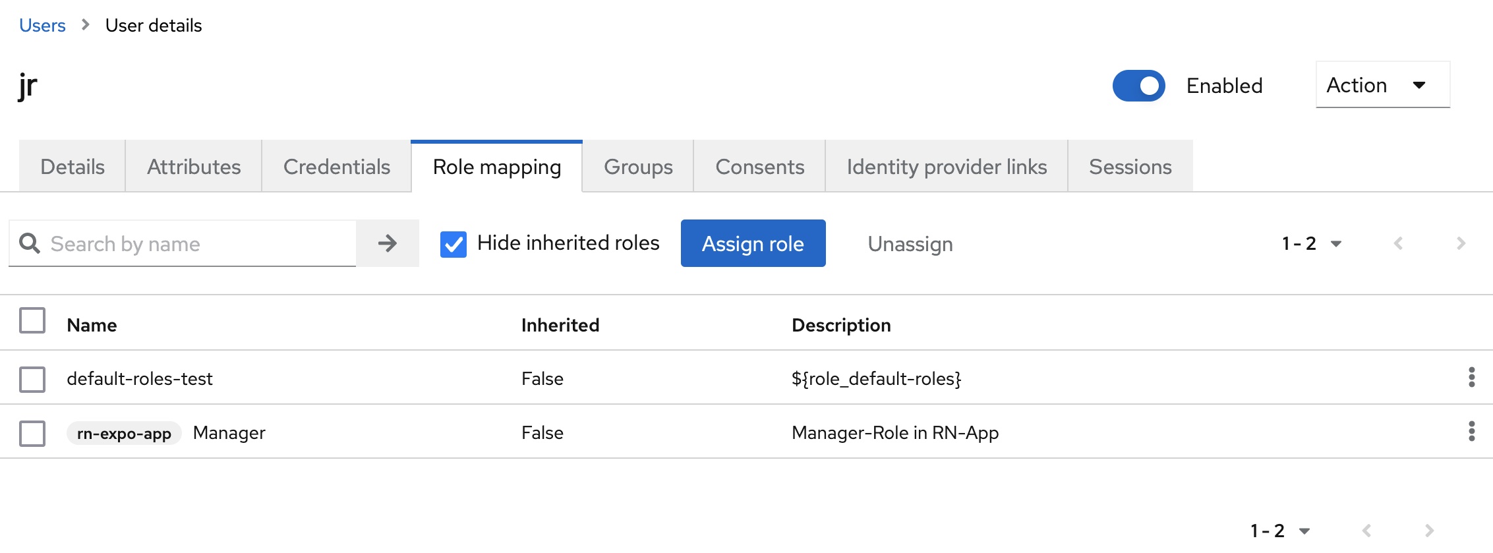
Task: Click the Name column header
Action: (92, 325)
